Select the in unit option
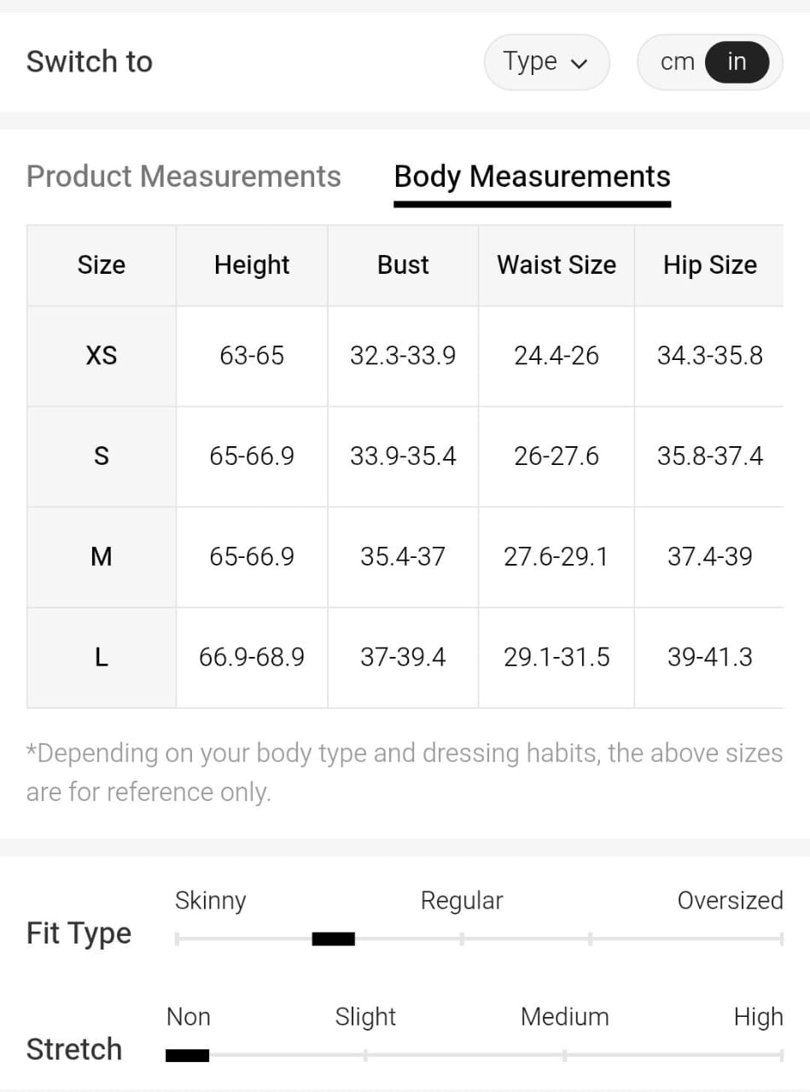The height and width of the screenshot is (1092, 810). click(x=737, y=62)
